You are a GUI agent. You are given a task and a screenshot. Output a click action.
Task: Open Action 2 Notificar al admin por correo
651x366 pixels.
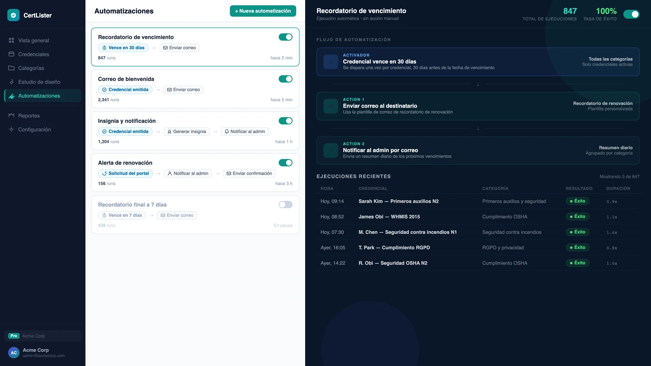coord(478,150)
